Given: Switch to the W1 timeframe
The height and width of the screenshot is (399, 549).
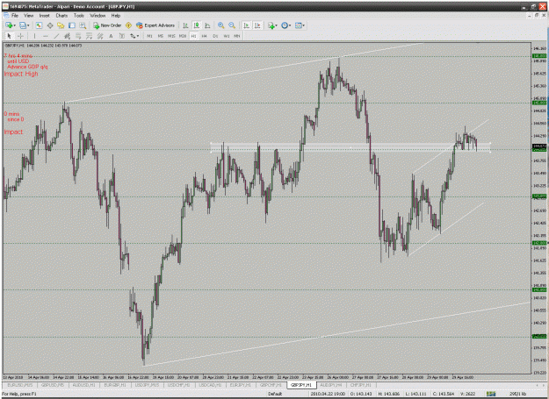Looking at the screenshot, I should pos(227,36).
